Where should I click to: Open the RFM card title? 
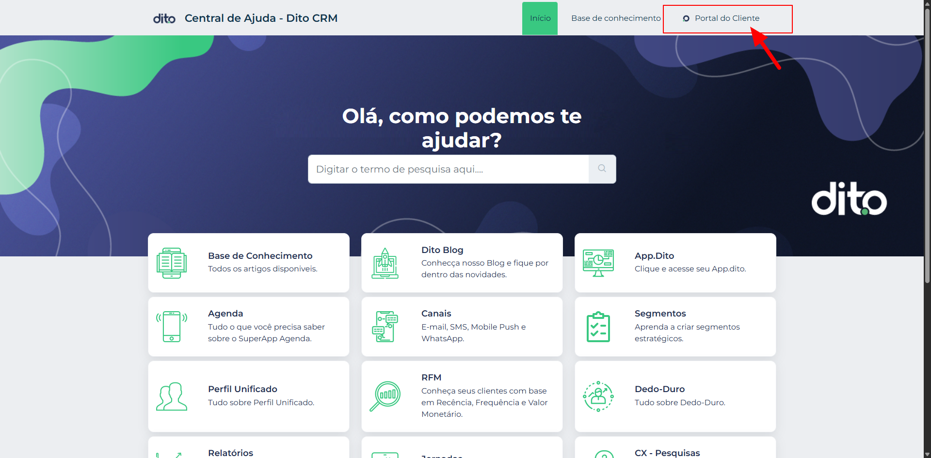pyautogui.click(x=431, y=378)
